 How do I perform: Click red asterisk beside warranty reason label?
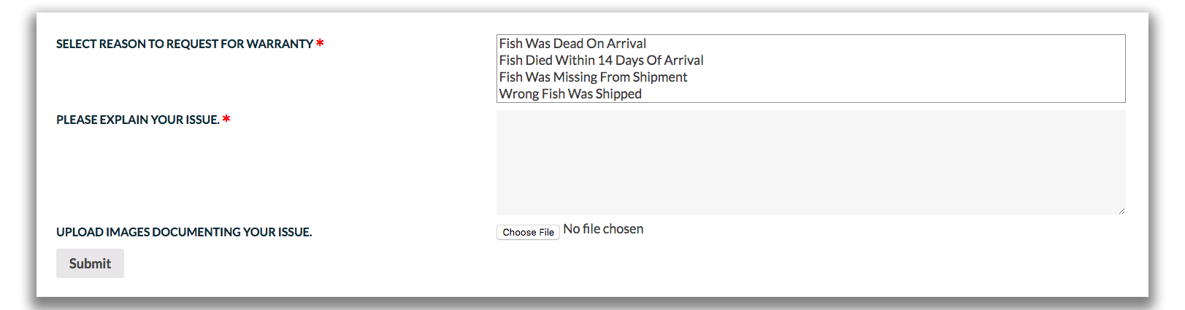(320, 44)
